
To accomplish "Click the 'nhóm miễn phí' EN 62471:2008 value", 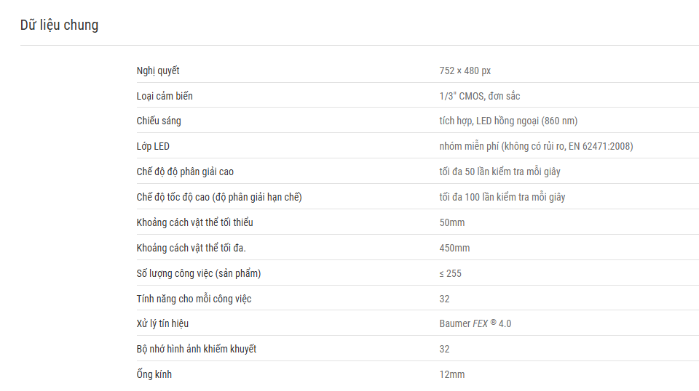I will [536, 146].
